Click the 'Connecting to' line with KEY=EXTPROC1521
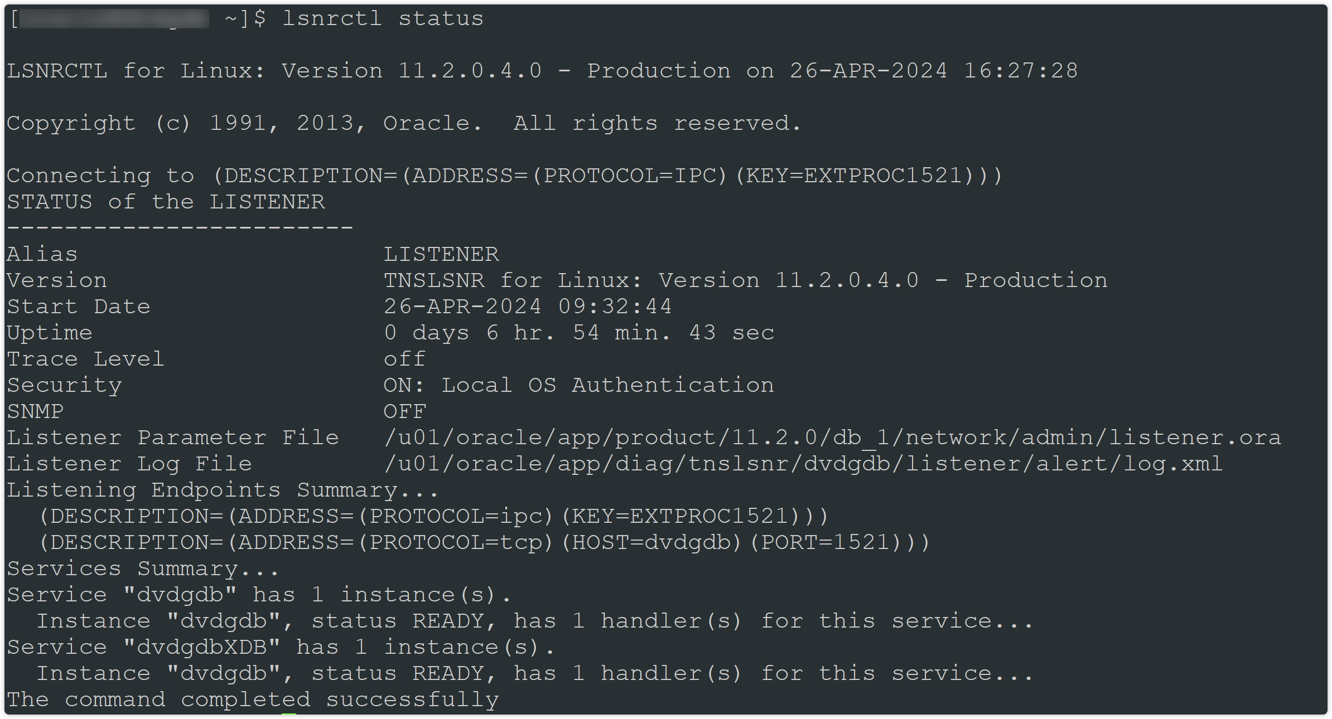Viewport: 1332px width, 719px height. tap(504, 176)
